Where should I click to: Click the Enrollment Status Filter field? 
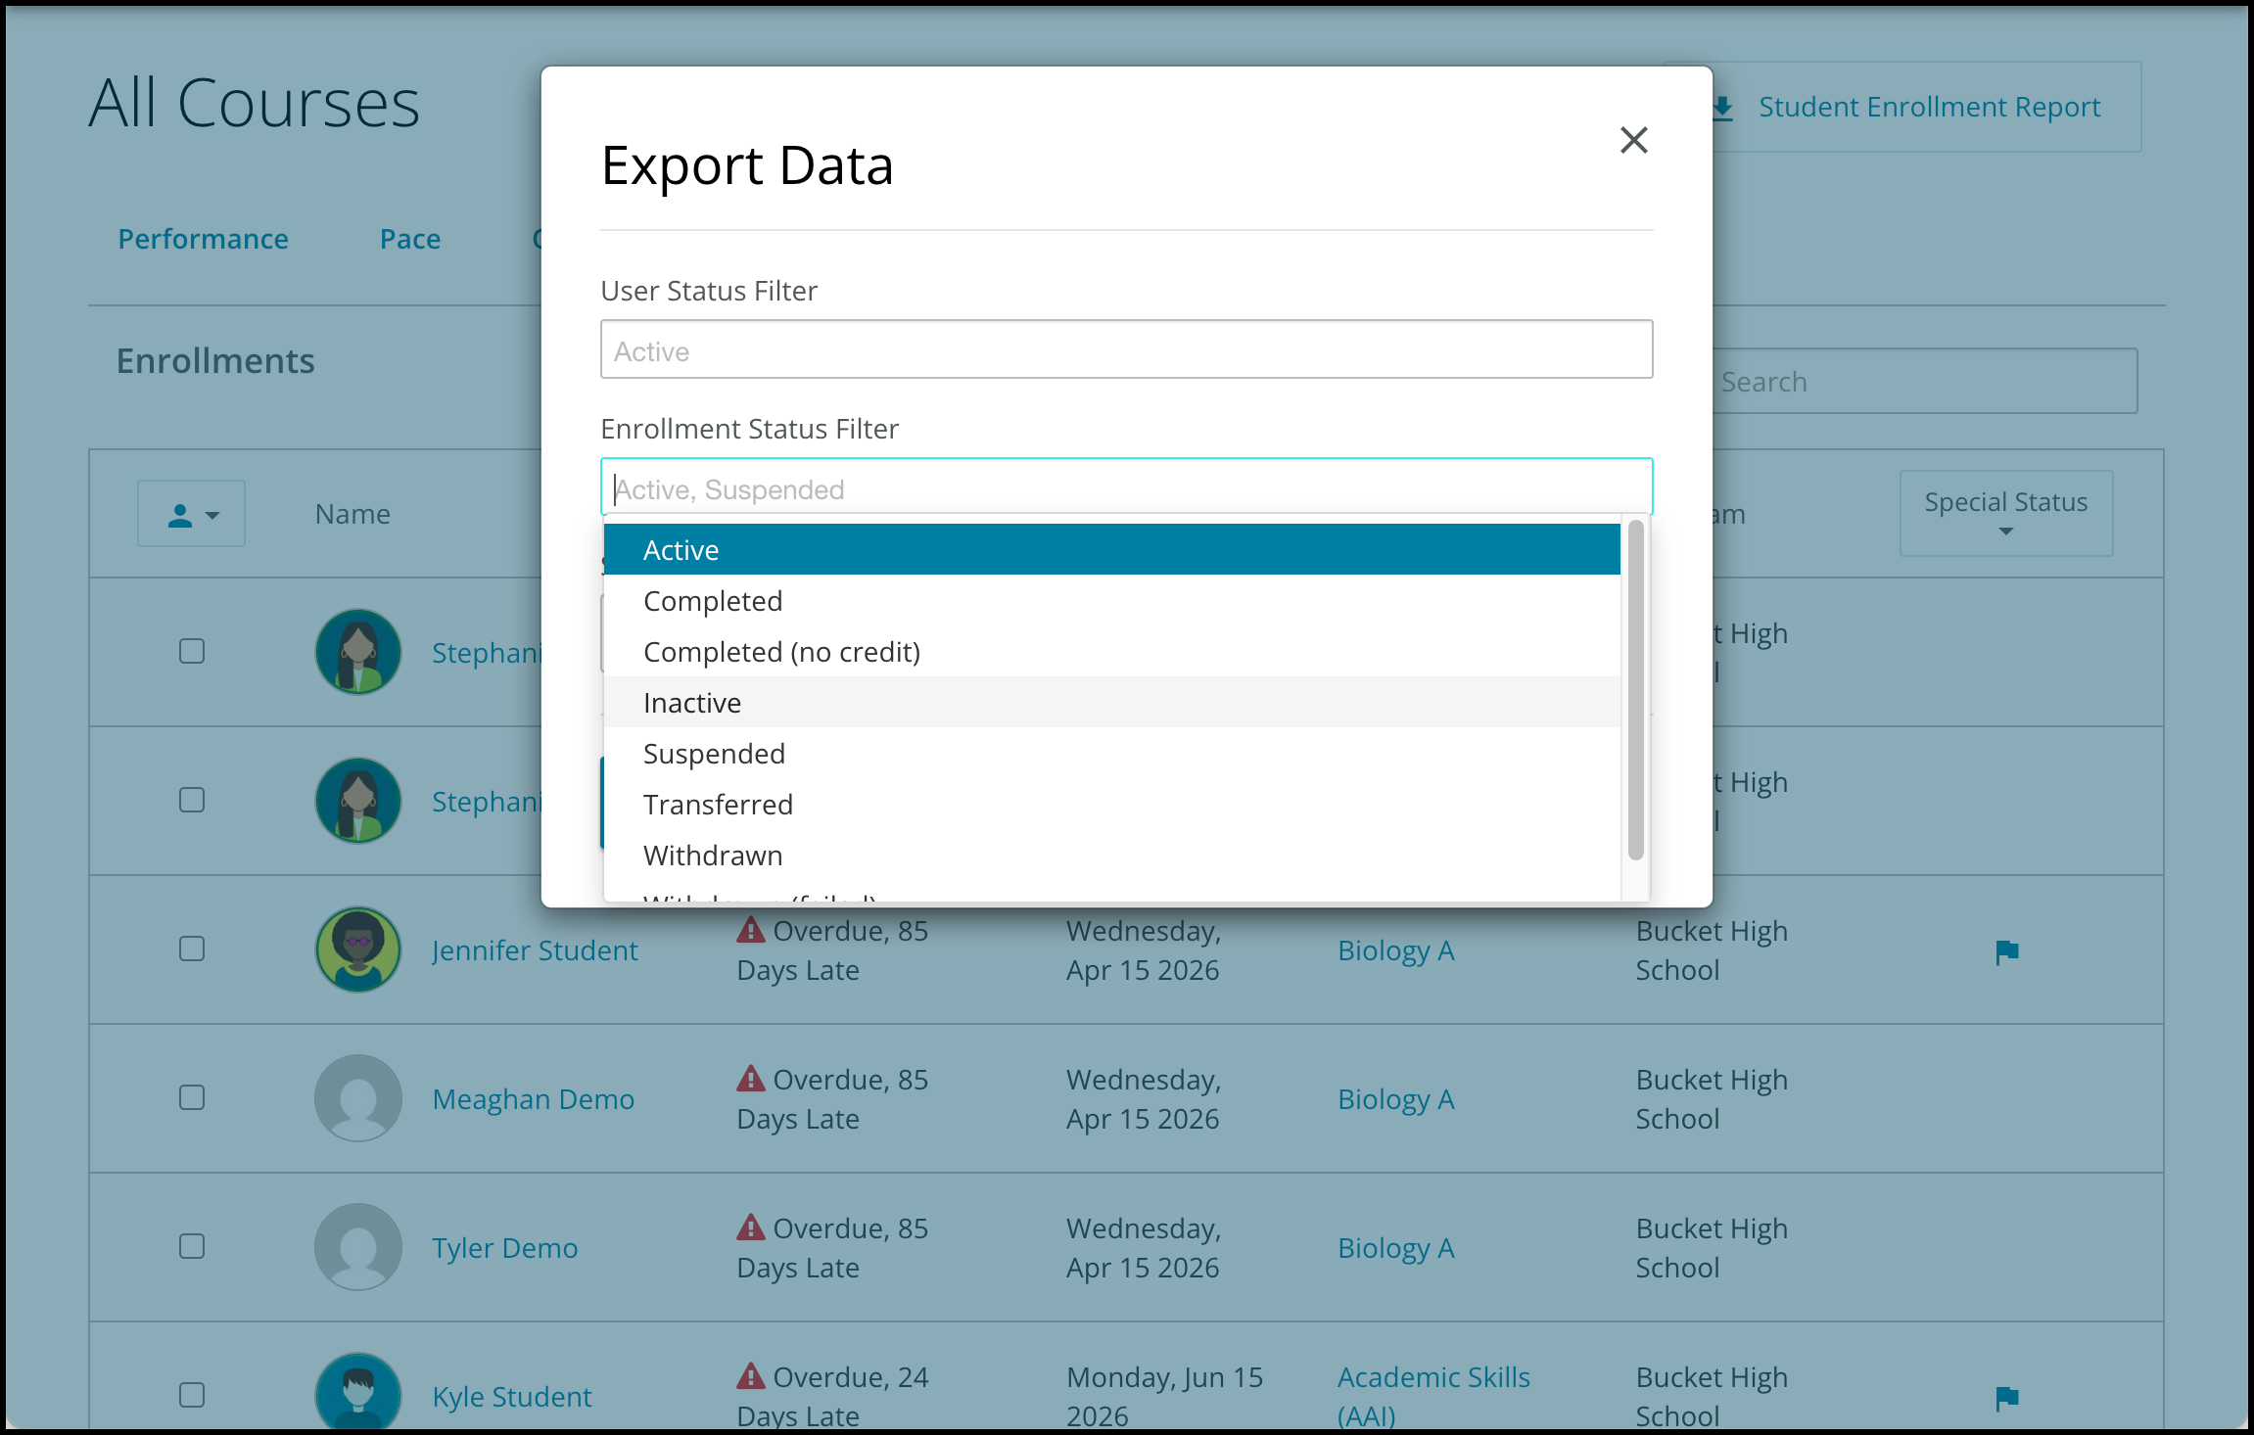[1126, 486]
